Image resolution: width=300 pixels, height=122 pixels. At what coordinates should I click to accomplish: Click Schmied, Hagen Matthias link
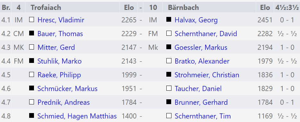(x=77, y=116)
